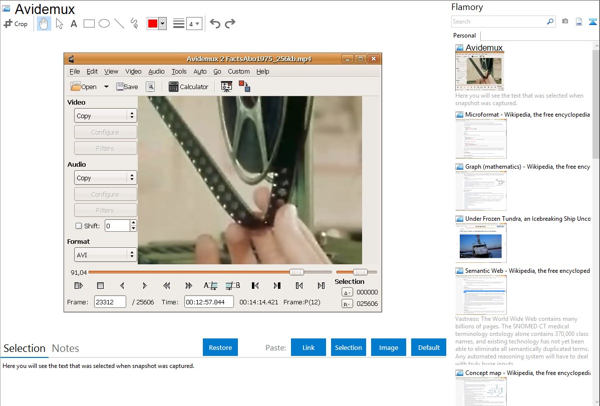600x406 pixels.
Task: Choose the text annotation tool
Action: click(74, 24)
